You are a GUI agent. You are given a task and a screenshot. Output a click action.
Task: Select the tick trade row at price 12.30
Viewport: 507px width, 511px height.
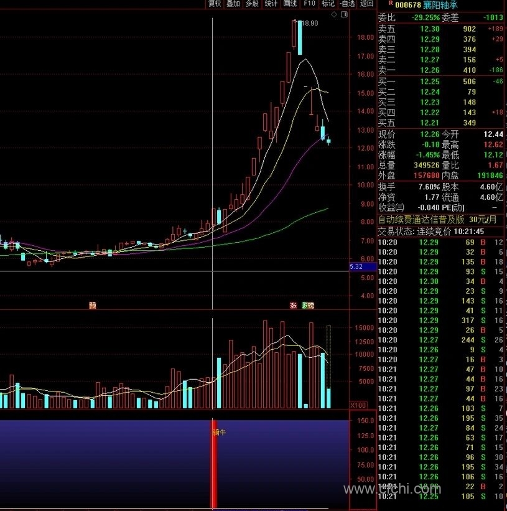[x=440, y=281]
